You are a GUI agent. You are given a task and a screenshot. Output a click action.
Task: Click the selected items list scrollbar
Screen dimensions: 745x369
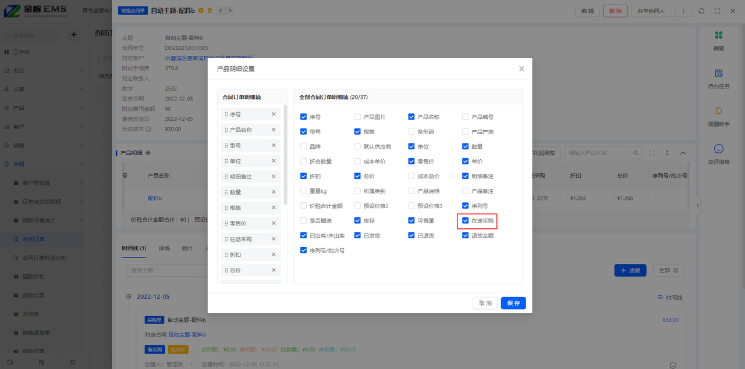coord(285,155)
